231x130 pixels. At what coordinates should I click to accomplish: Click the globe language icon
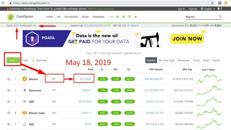pyautogui.click(x=202, y=9)
